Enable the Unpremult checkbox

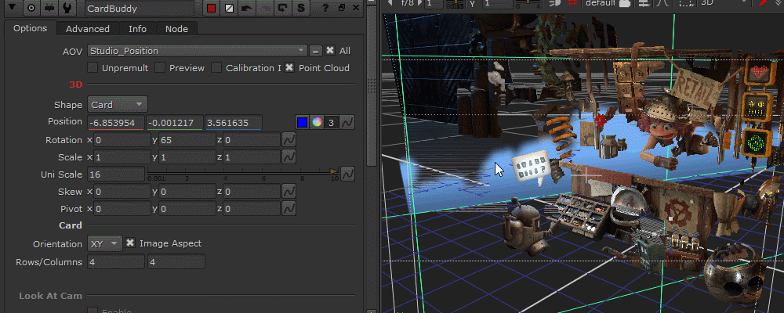[93, 68]
